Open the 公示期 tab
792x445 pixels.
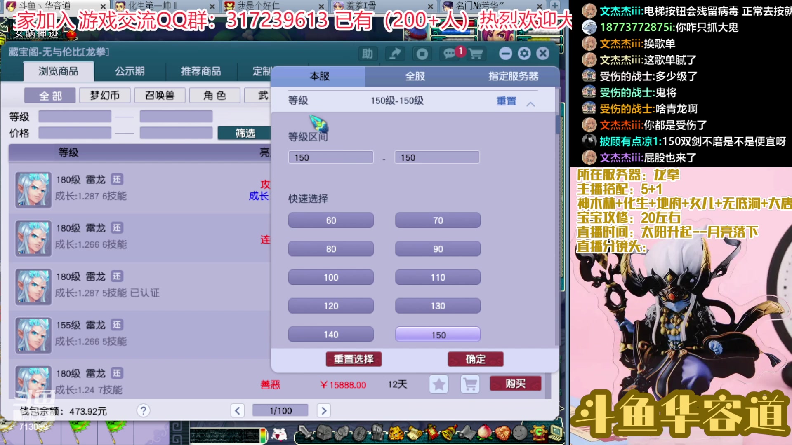(x=130, y=71)
